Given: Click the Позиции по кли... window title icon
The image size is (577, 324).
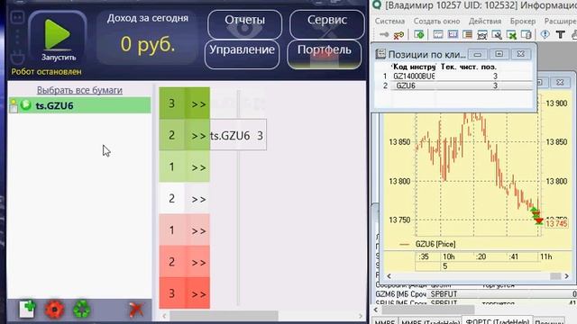Looking at the screenshot, I should (380, 54).
